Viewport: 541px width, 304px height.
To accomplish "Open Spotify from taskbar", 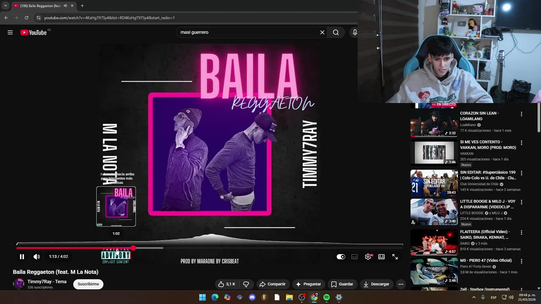I will click(326, 297).
